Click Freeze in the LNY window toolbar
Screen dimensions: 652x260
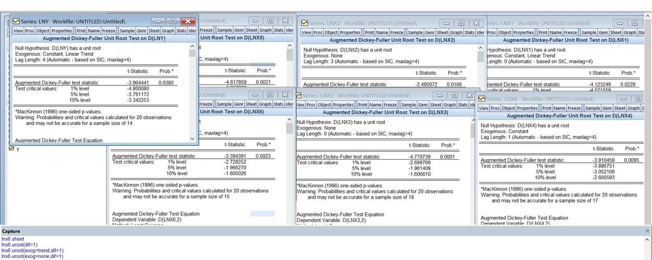tap(109, 31)
